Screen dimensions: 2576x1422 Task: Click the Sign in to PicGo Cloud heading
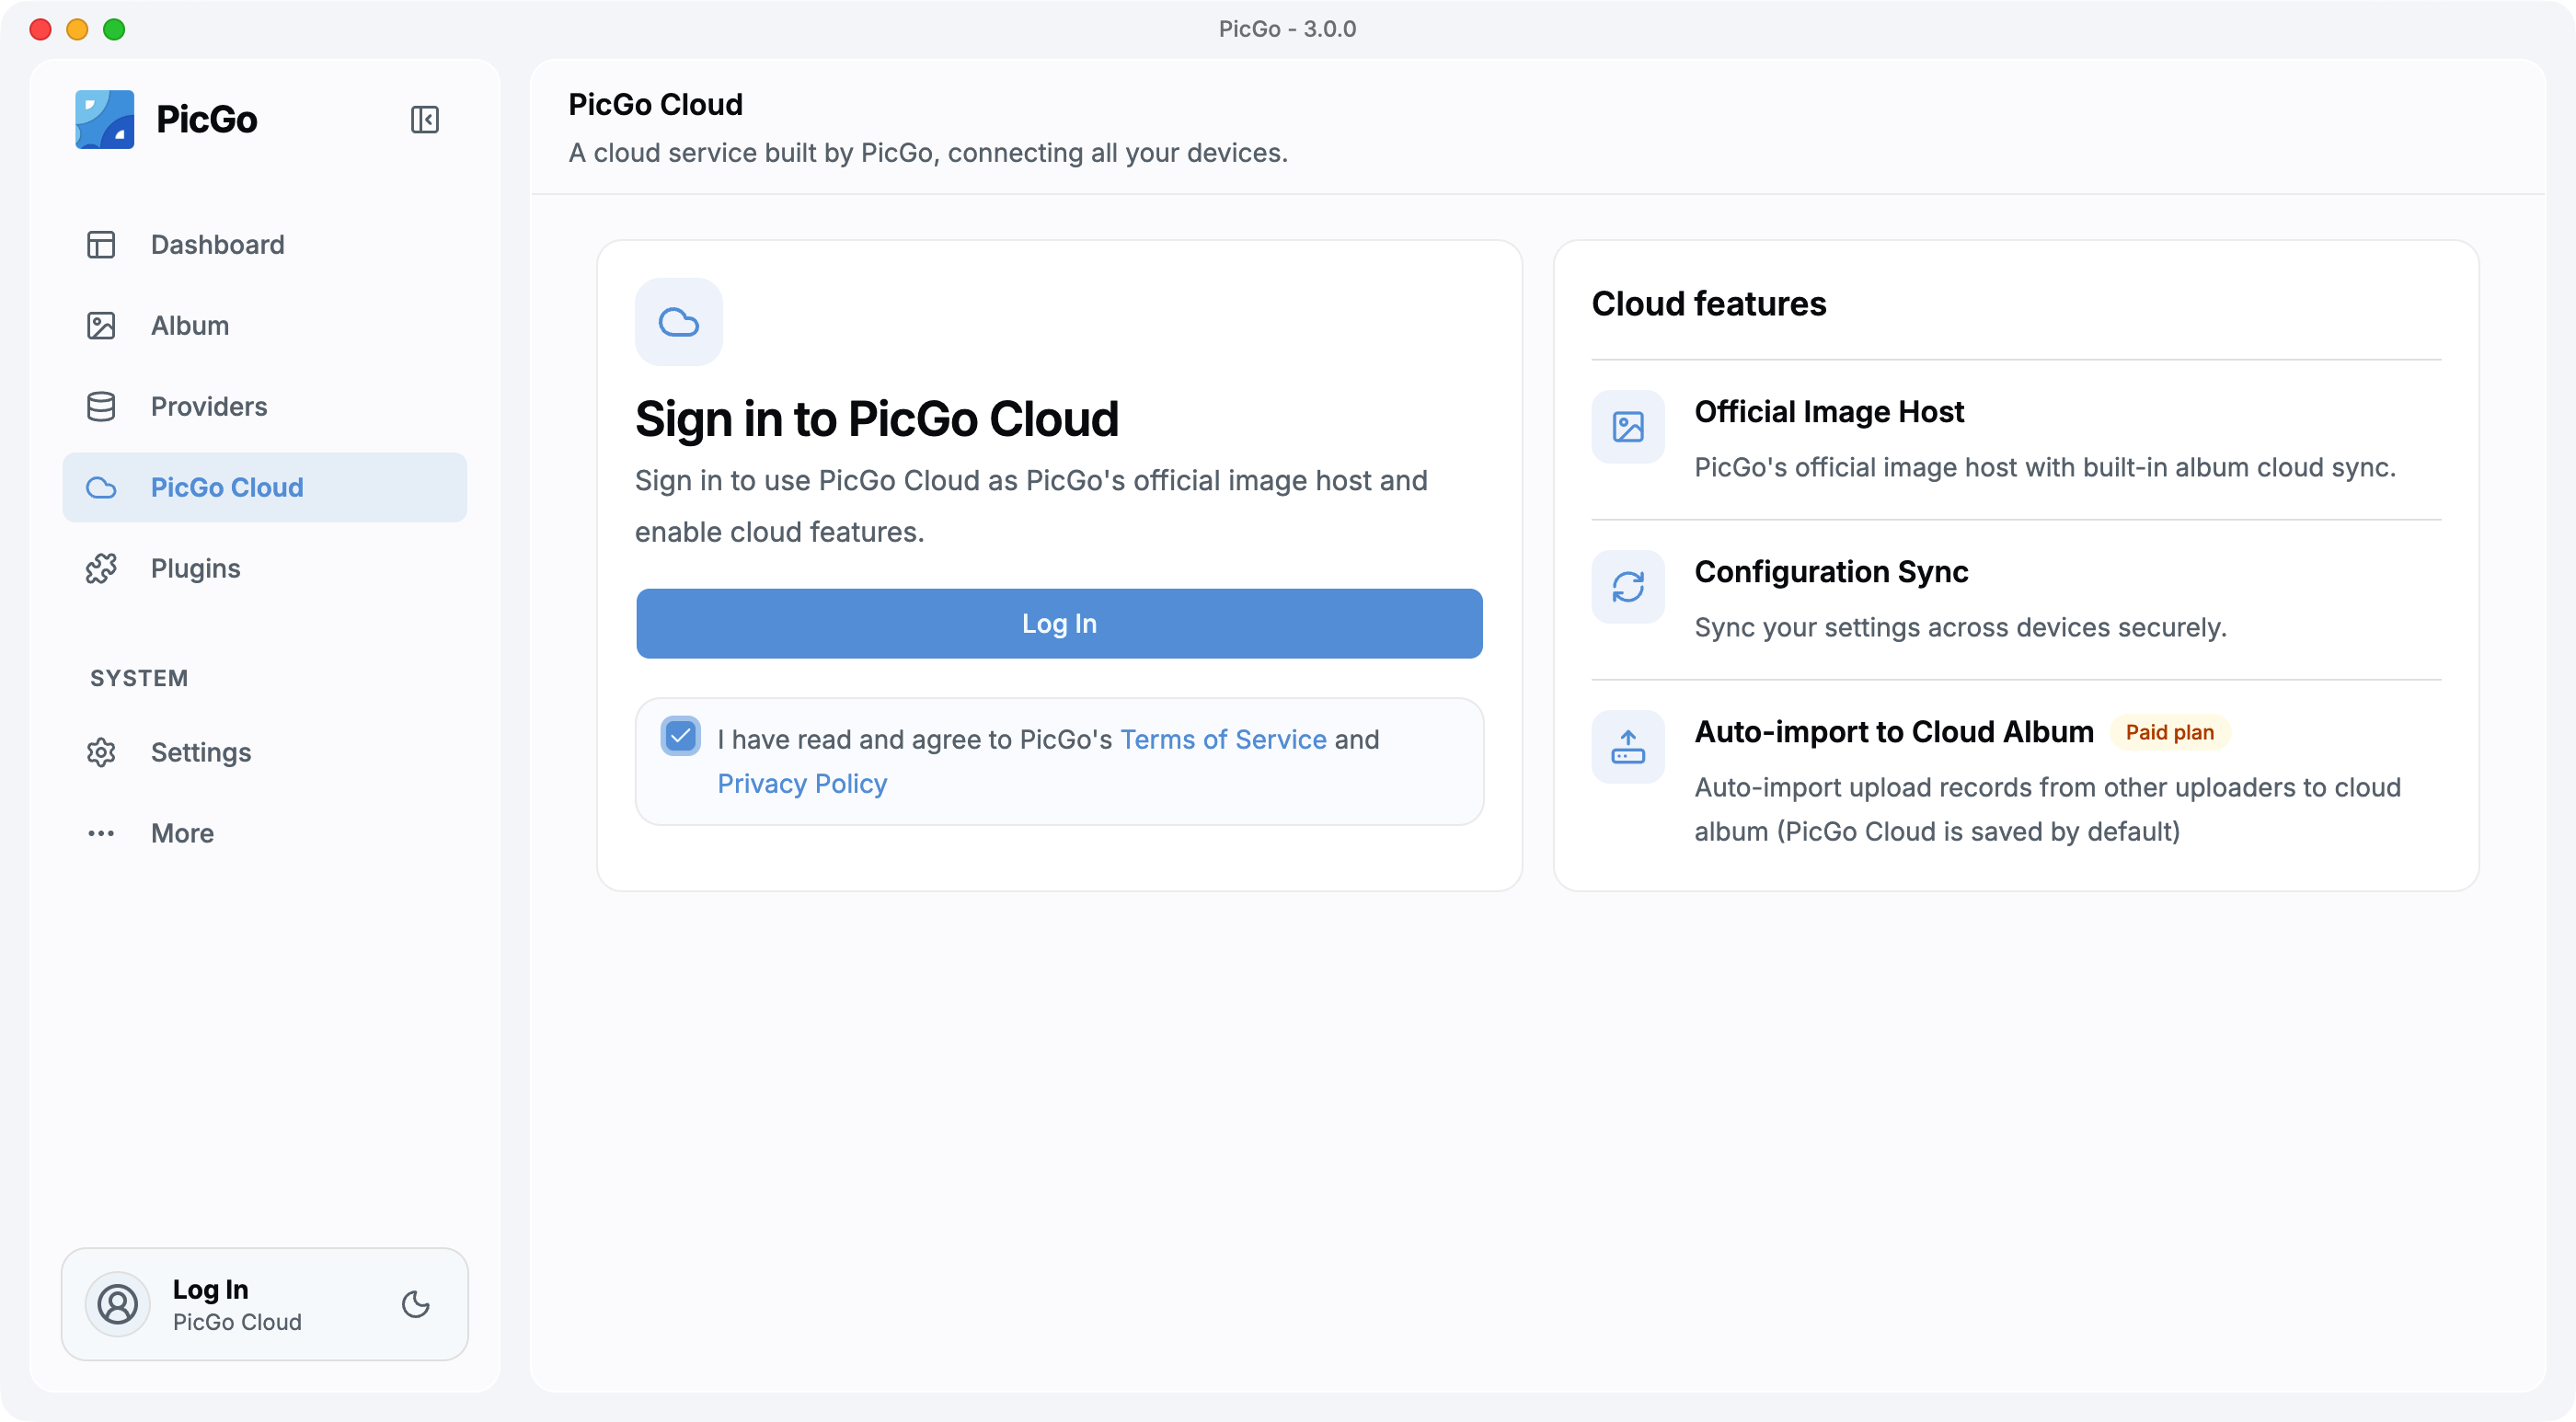(x=877, y=419)
